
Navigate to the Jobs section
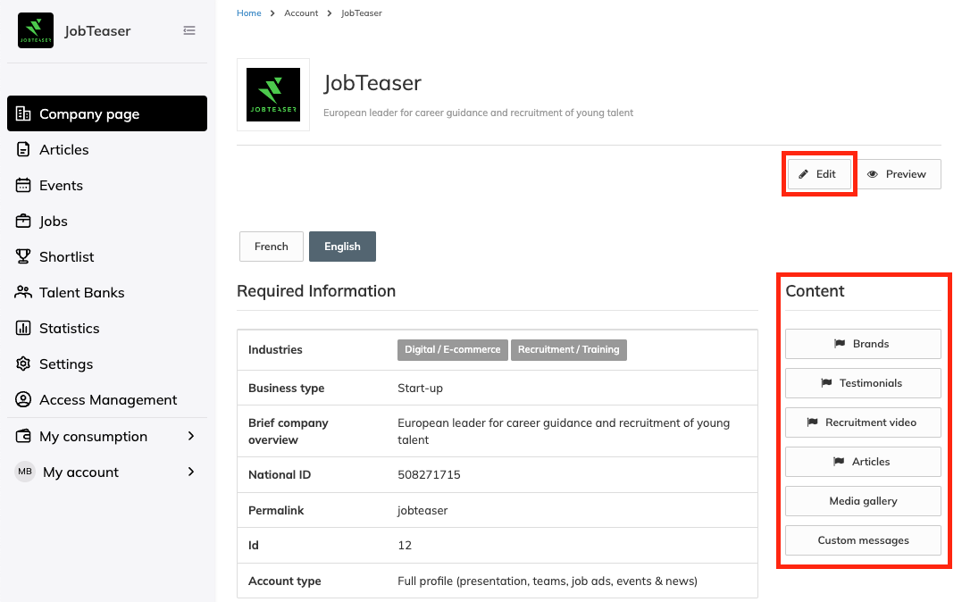pos(107,221)
